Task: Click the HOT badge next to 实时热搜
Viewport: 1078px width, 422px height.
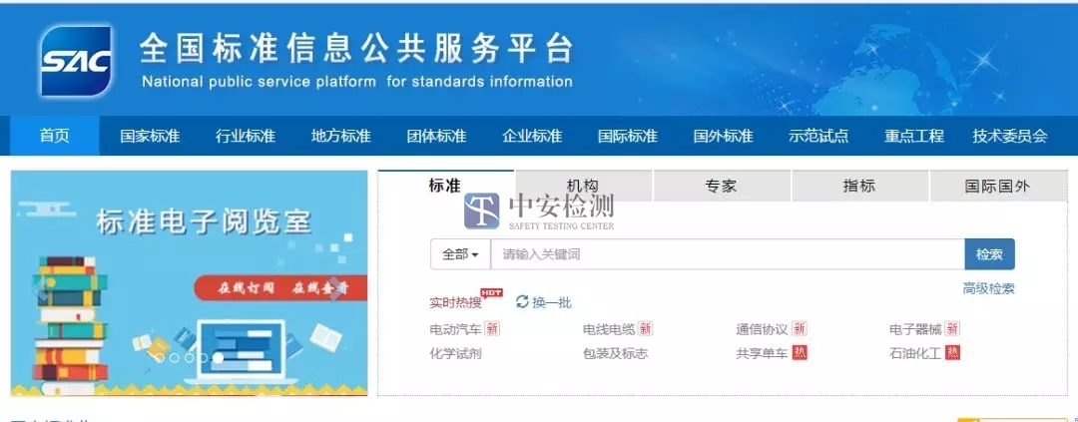Action: pyautogui.click(x=491, y=293)
